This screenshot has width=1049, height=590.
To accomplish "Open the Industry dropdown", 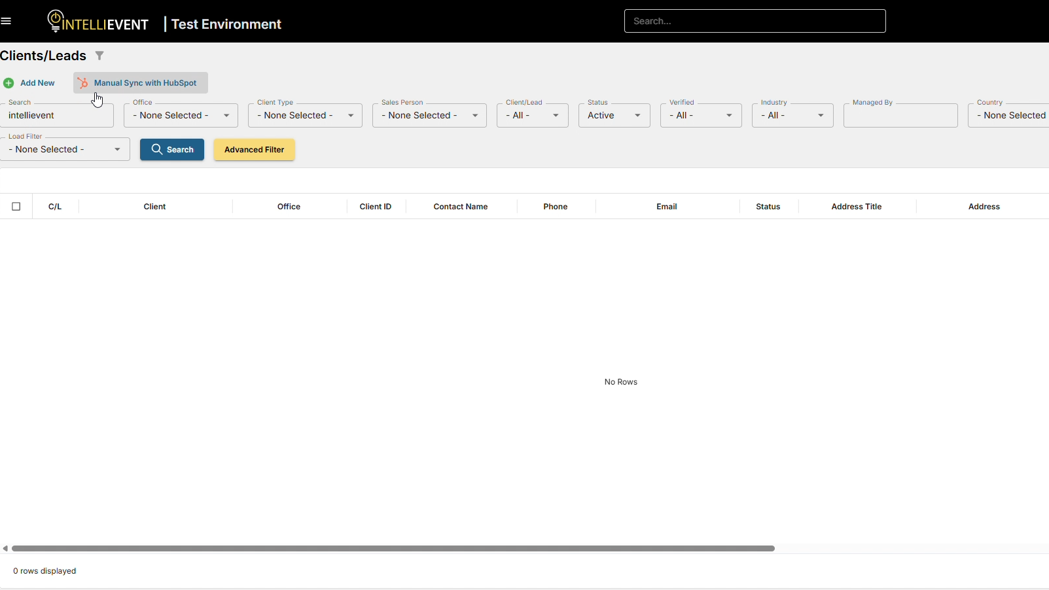I will tap(792, 116).
